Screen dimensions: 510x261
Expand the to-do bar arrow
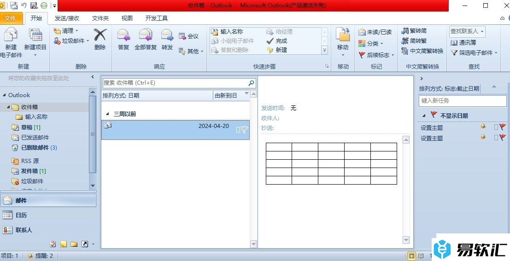422,78
